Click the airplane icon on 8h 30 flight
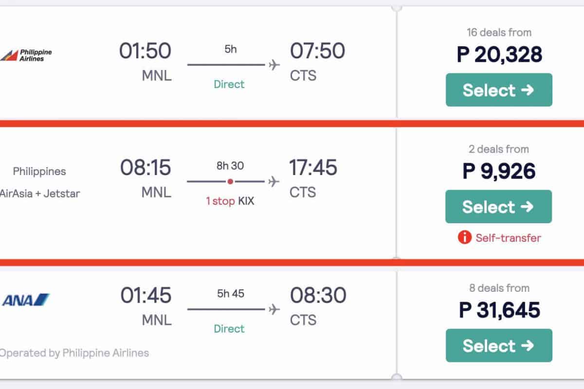Image resolution: width=584 pixels, height=389 pixels. click(274, 181)
